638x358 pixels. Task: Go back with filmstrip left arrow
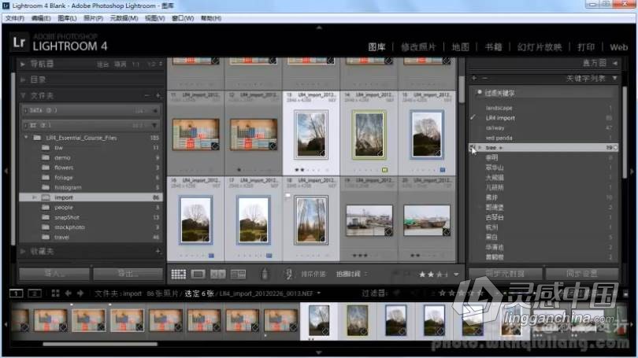pyautogui.click(x=69, y=293)
